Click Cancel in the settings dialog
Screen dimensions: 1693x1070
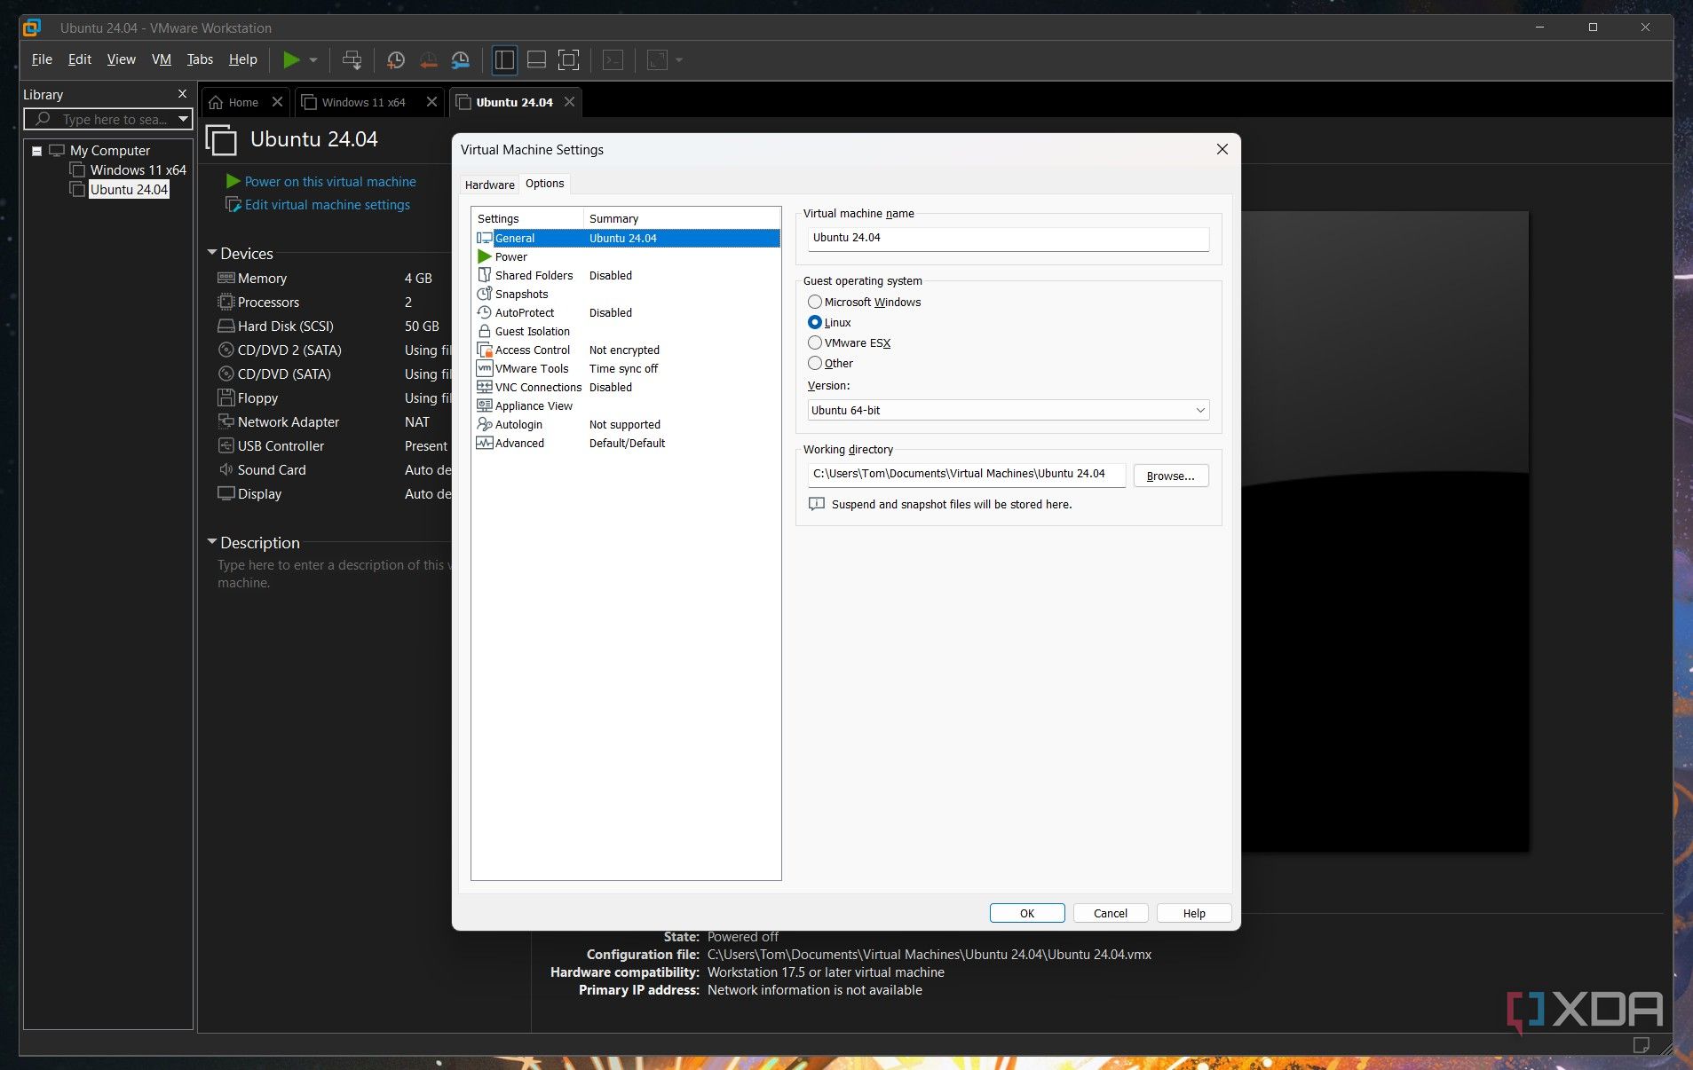1111,913
